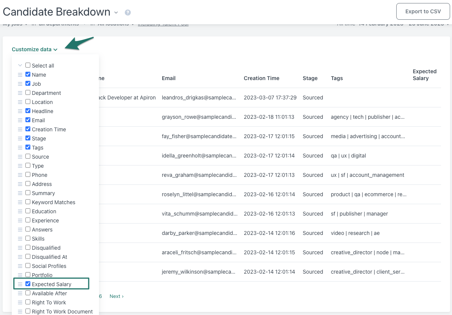Click the darby_parker email cell
The width and height of the screenshot is (452, 315).
(x=199, y=233)
